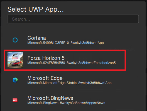The width and height of the screenshot is (147, 111).
Task: Focus the Search... input field
Action: 73,19
